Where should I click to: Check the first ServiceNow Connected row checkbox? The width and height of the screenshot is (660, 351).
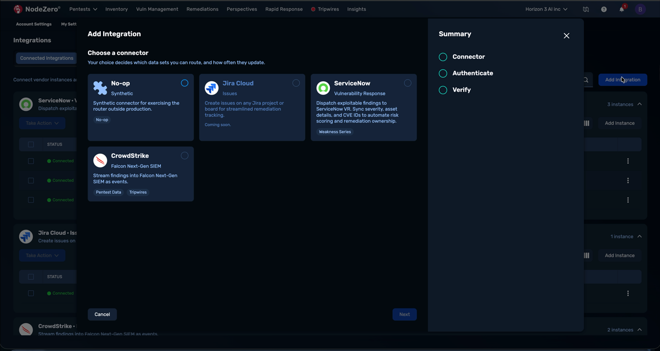pos(31,161)
